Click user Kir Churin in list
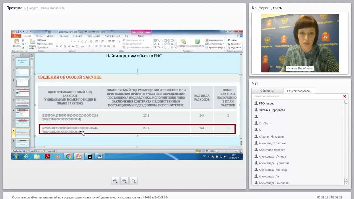Screen dimensions: 354x199 pos(265,123)
